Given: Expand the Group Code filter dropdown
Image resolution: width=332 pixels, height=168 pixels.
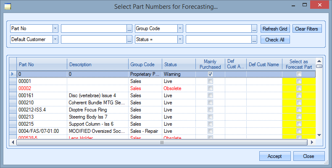Looking at the screenshot, I should [x=180, y=29].
